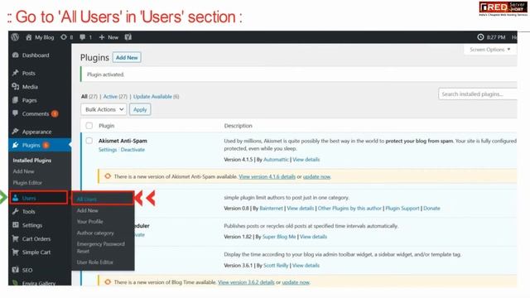Filter by Update Available (6)
The height and width of the screenshot is (298, 530).
(157, 97)
